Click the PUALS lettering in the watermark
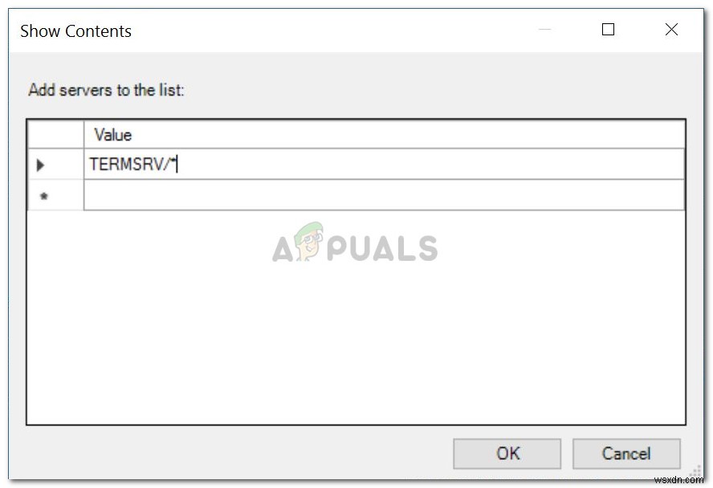Viewport: 713px width, 488px height. coord(382,248)
